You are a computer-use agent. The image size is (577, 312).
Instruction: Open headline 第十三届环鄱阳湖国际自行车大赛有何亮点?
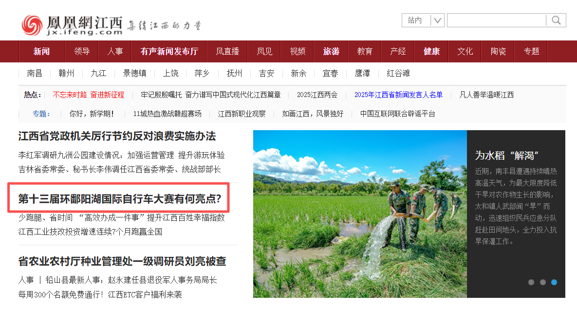(x=120, y=199)
